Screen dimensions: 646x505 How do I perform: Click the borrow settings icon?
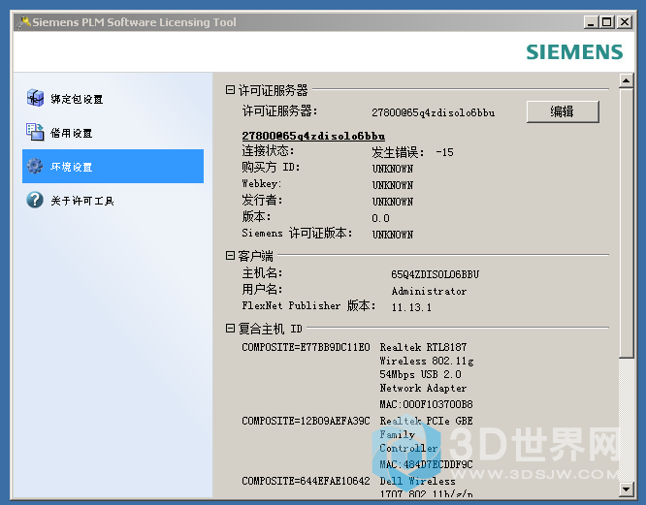coord(35,132)
